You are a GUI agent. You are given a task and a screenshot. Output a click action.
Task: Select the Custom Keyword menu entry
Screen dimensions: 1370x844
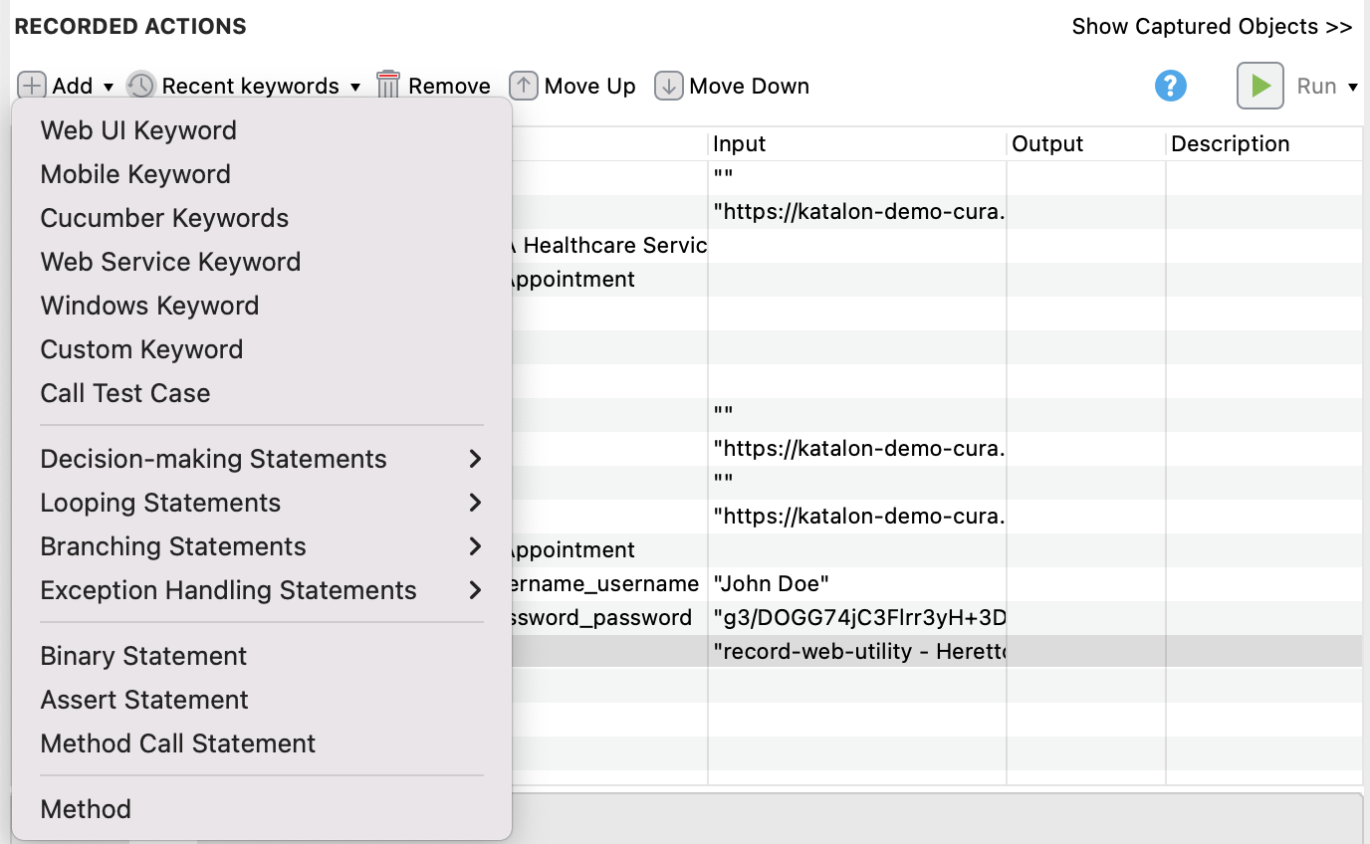point(141,349)
